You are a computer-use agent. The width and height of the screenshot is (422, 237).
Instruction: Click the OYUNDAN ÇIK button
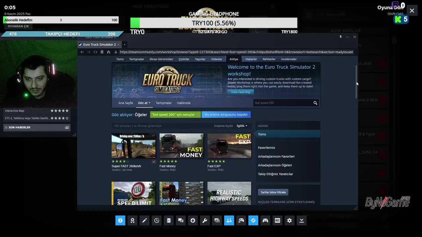click(18, 26)
